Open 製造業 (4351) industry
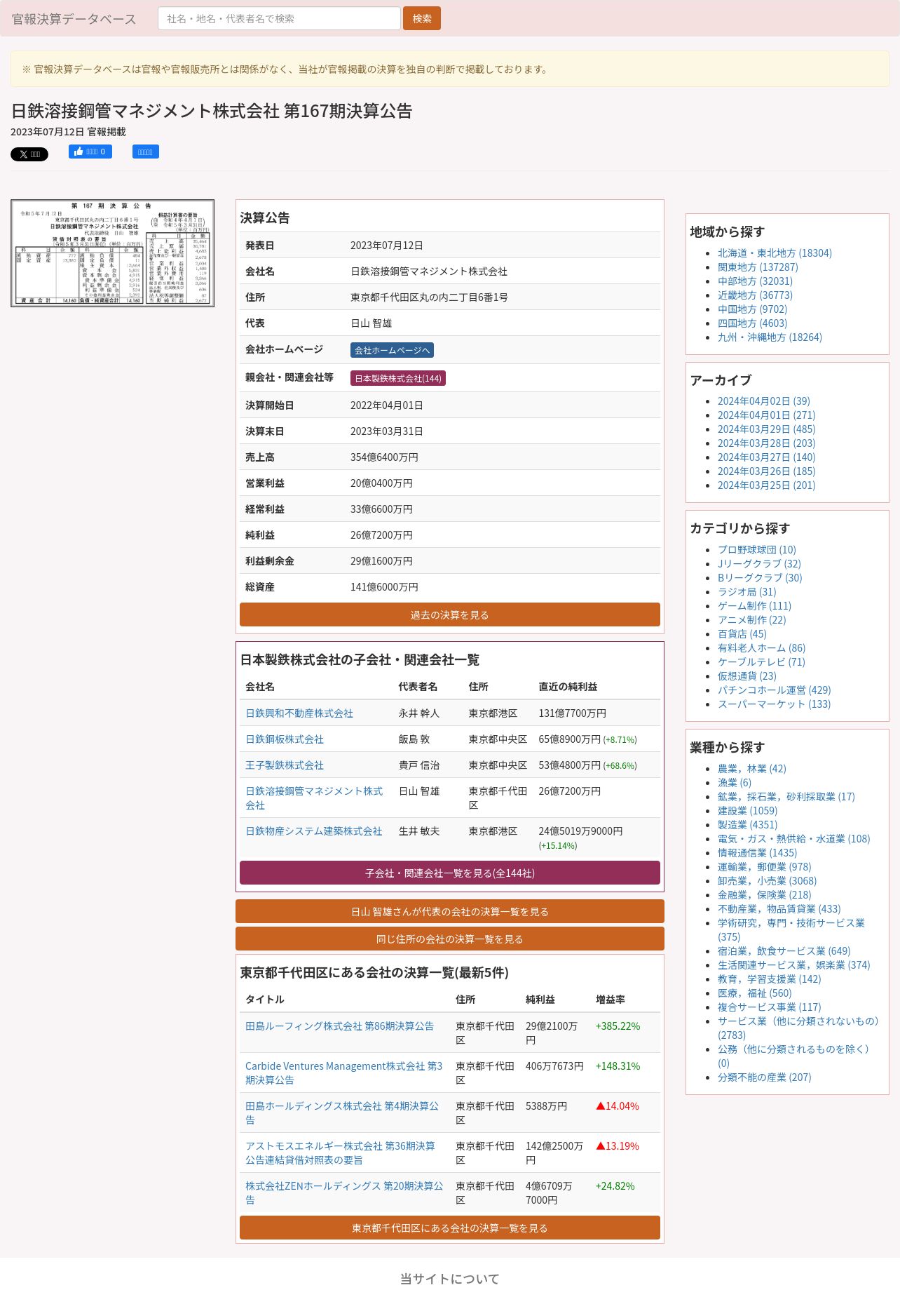 747,825
